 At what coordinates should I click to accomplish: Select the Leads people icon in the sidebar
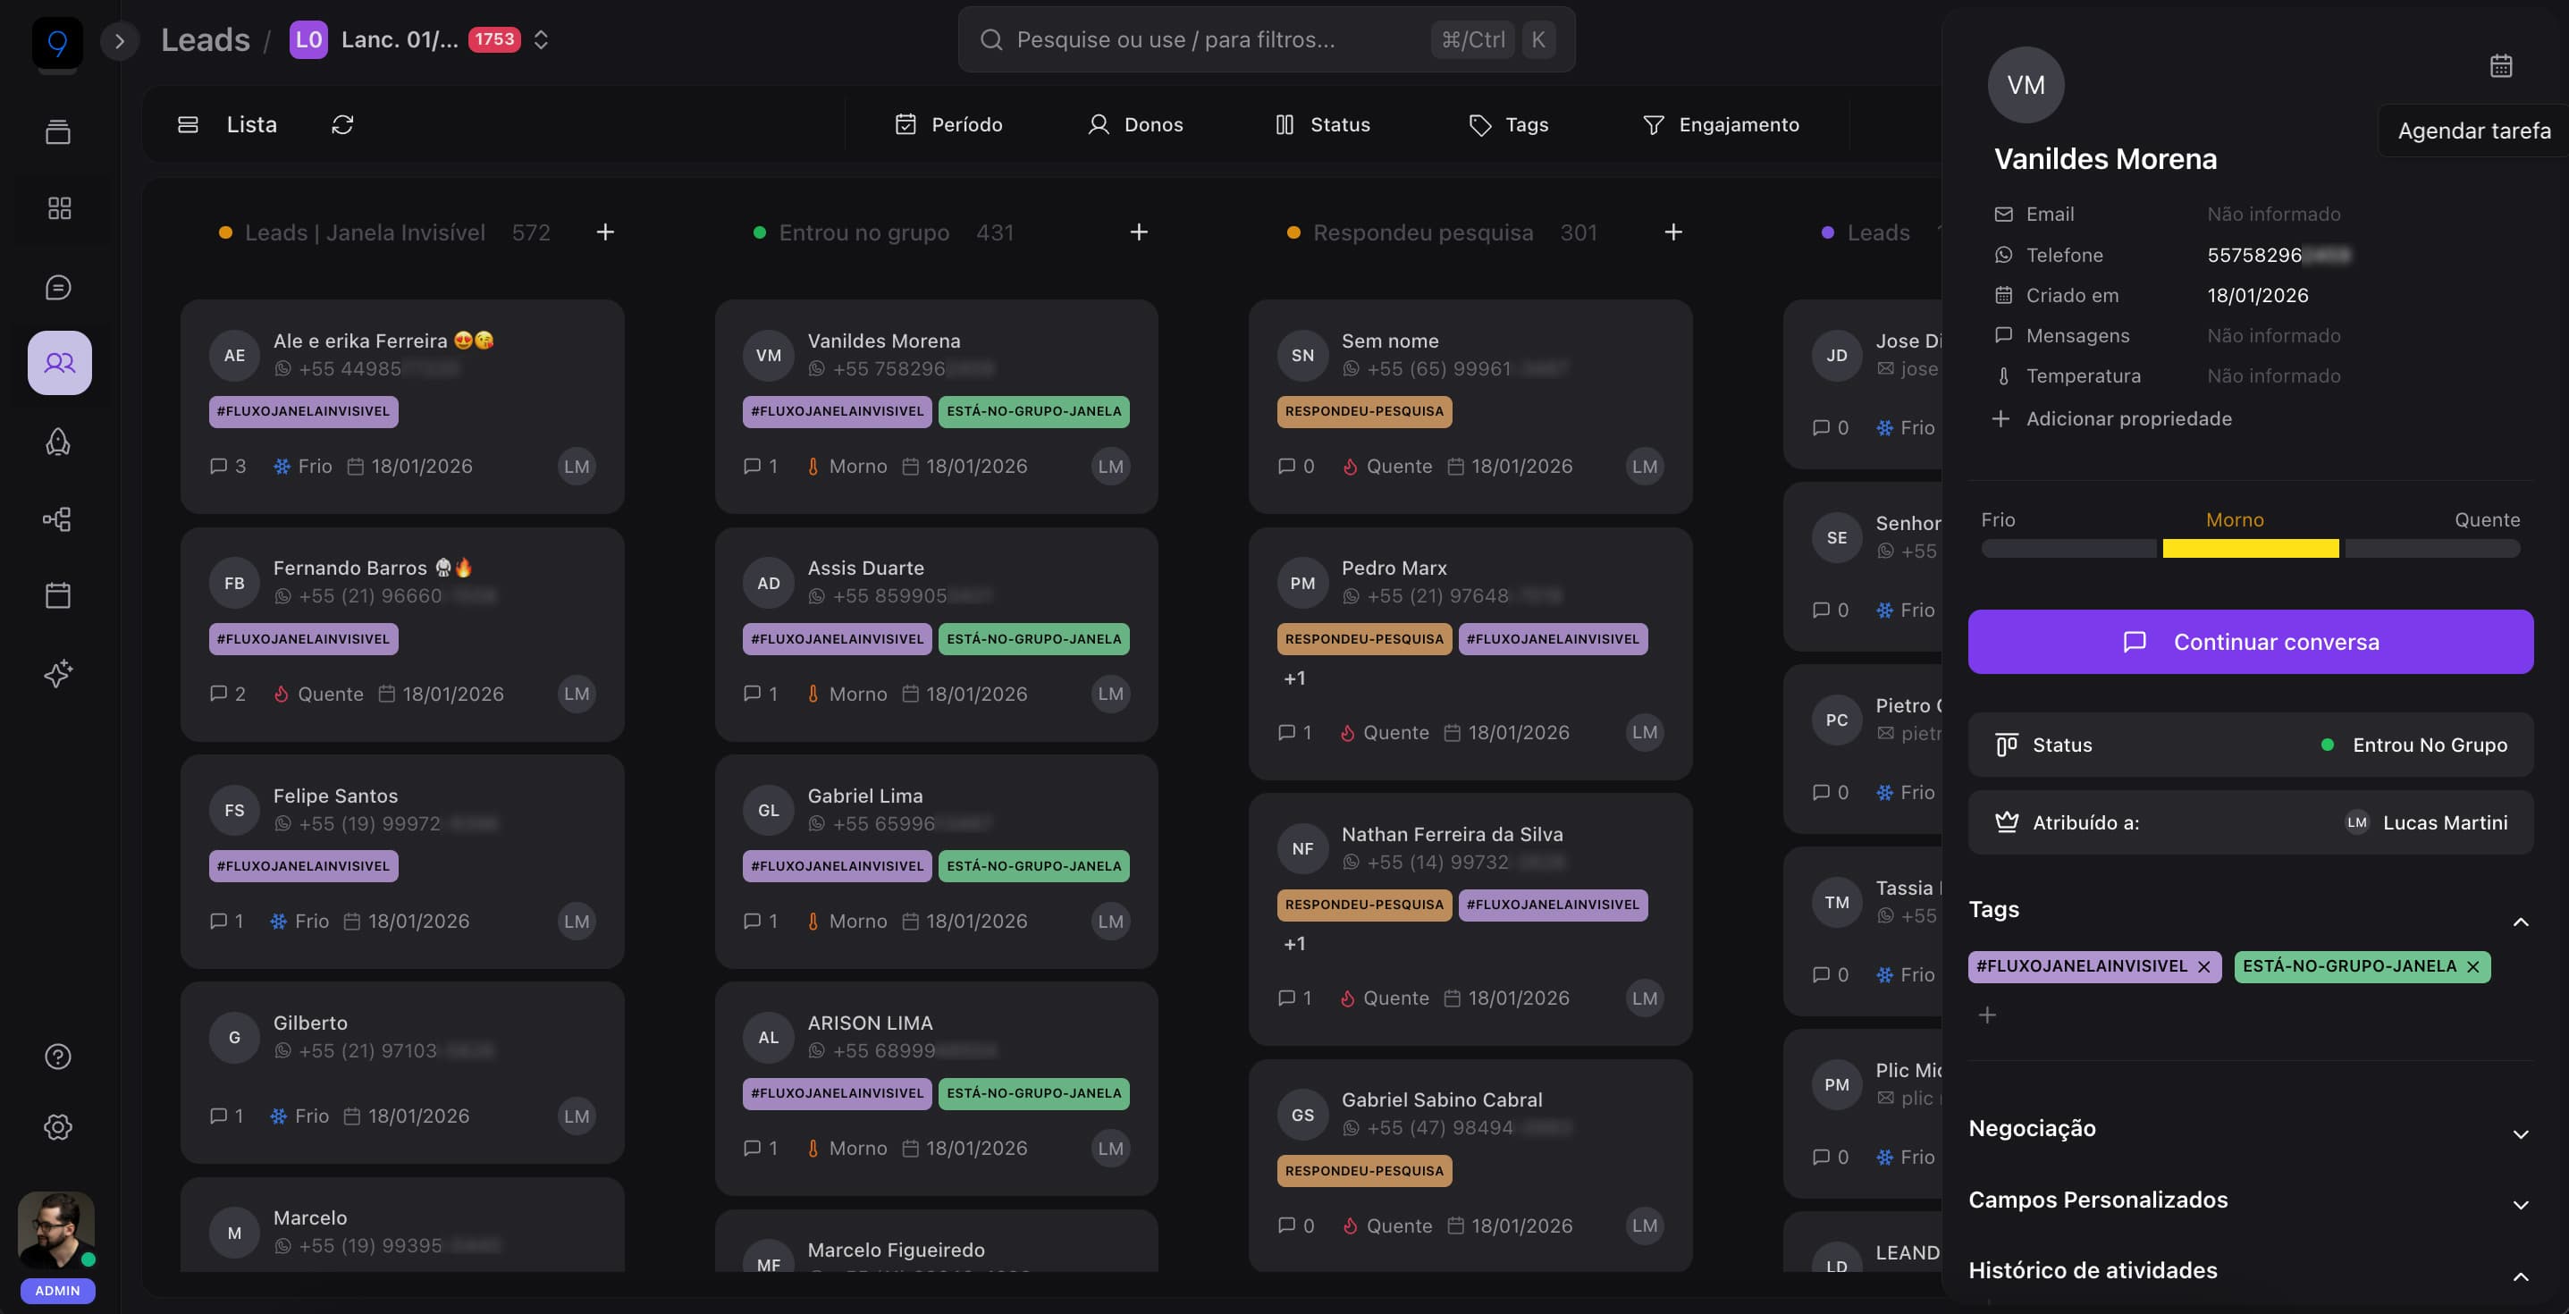coord(59,363)
